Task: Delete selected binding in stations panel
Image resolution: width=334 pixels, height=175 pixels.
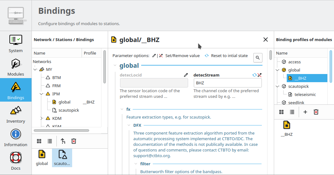Action: [x=74, y=141]
